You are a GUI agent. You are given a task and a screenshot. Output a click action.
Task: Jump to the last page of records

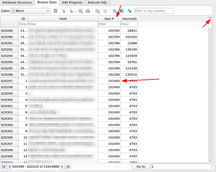(x=68, y=166)
